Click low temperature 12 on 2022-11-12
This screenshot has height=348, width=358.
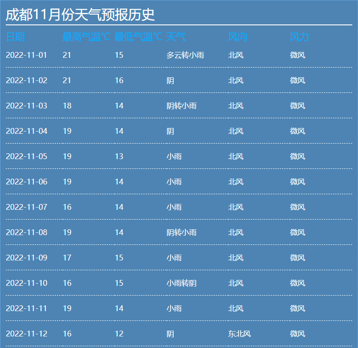[119, 334]
